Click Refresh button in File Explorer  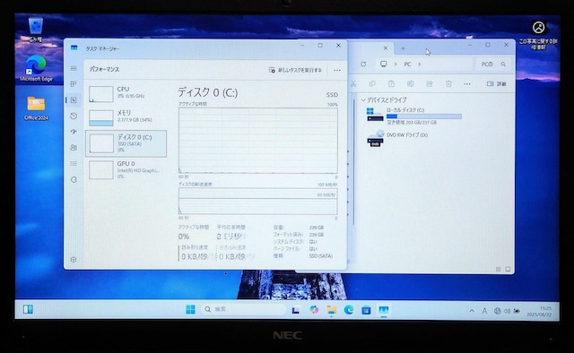click(x=363, y=64)
